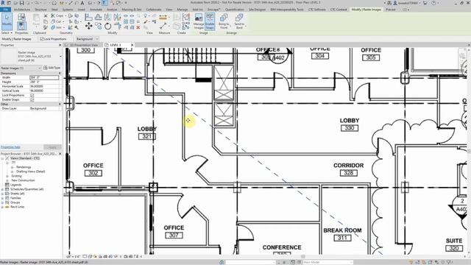Close the LEVEL 3 view tab

pyautogui.click(x=132, y=45)
